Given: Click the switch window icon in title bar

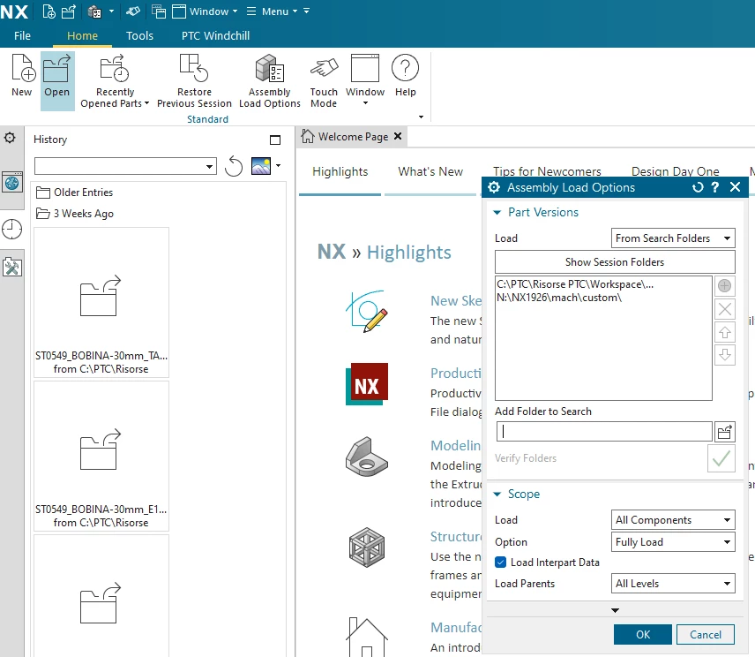Looking at the screenshot, I should click(159, 11).
